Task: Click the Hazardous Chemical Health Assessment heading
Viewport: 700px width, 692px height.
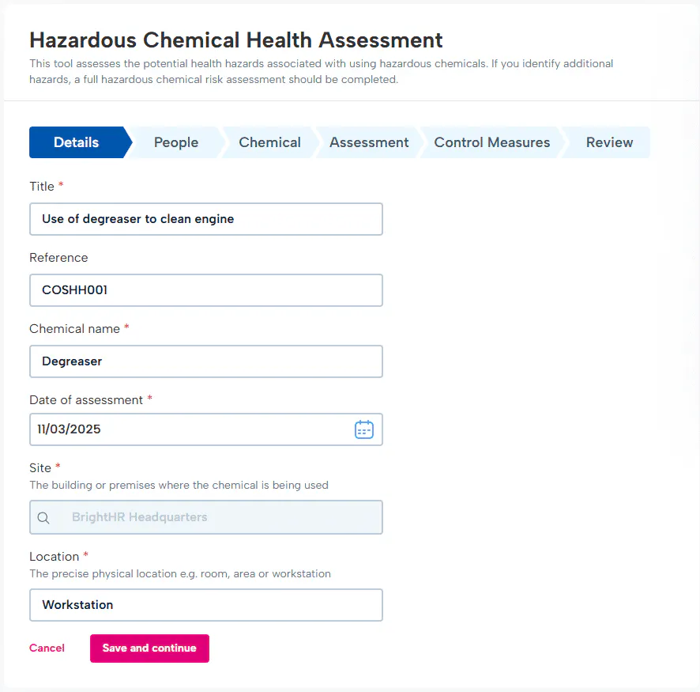Action: (235, 40)
